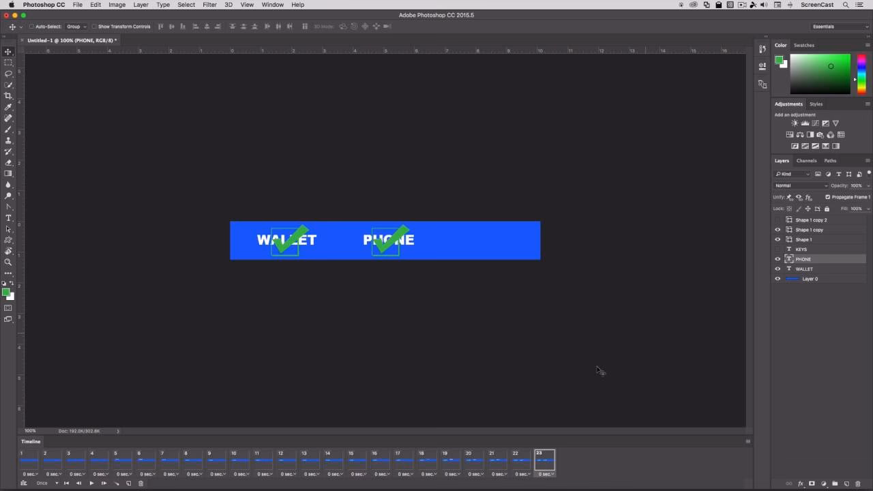Select the Brush tool
Screen dimensions: 873x491
tap(8, 129)
